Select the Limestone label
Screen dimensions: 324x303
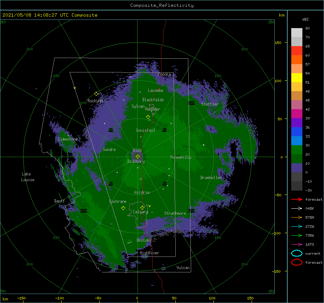click(x=68, y=139)
